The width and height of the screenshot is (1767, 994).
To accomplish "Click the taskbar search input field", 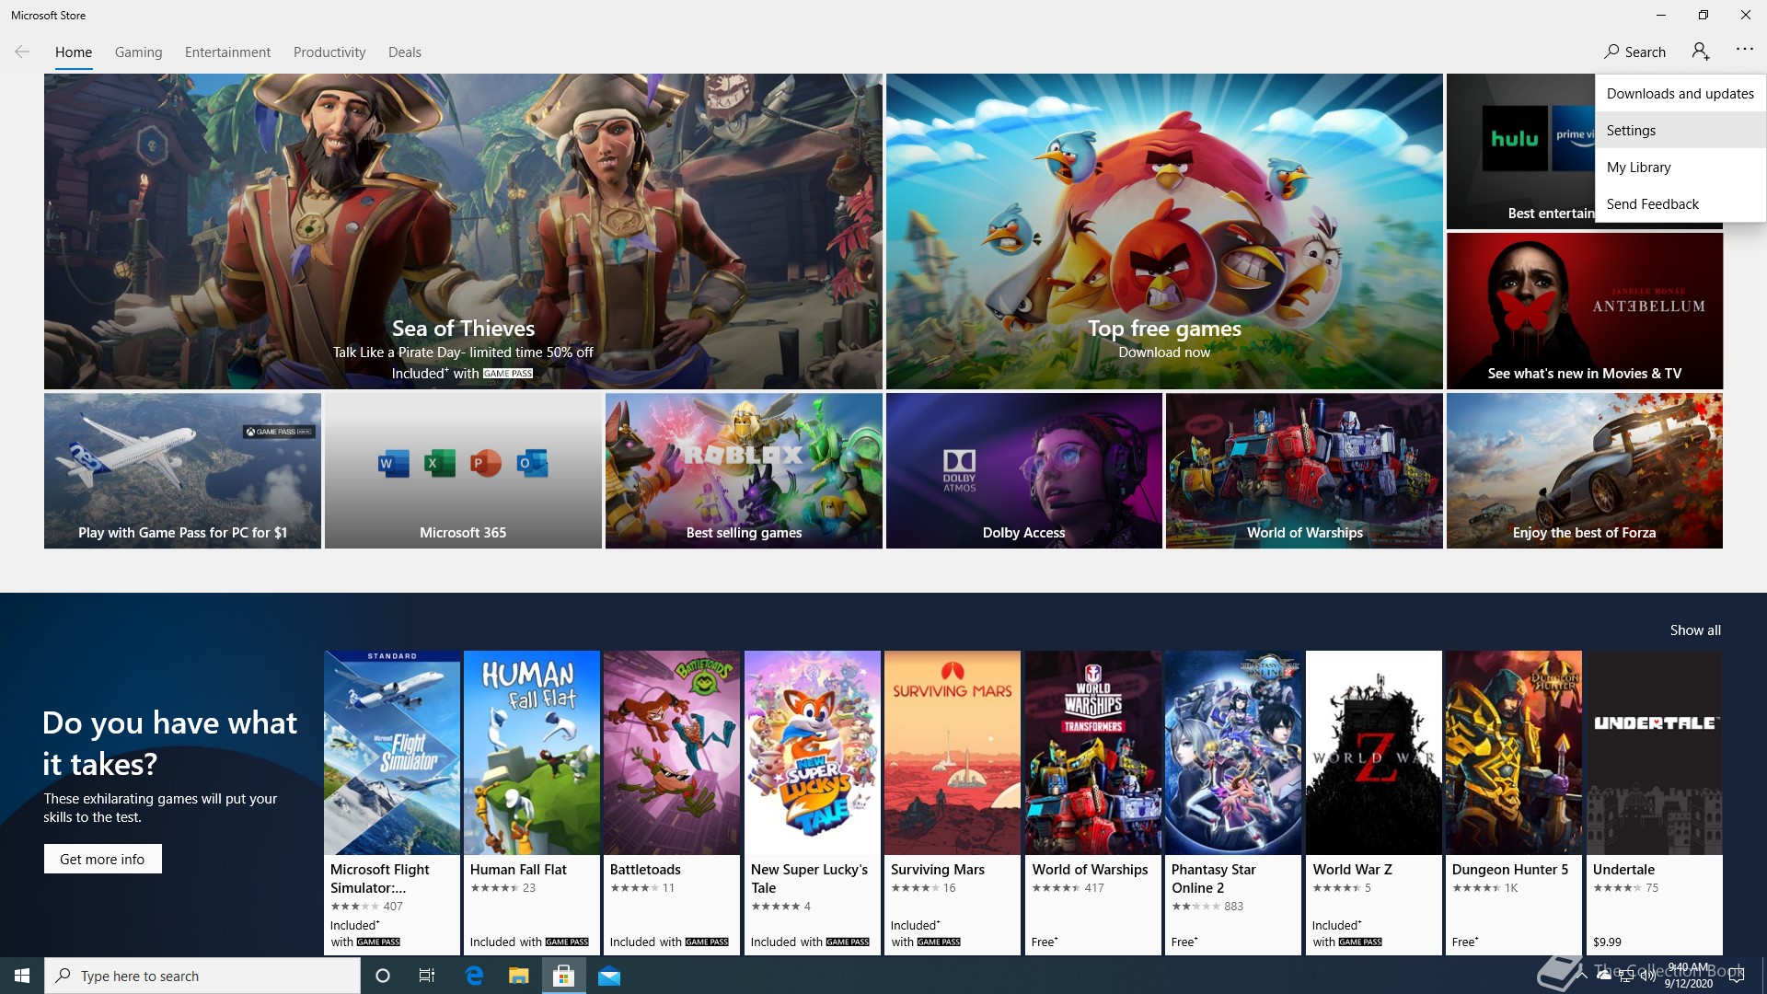I will point(202,976).
